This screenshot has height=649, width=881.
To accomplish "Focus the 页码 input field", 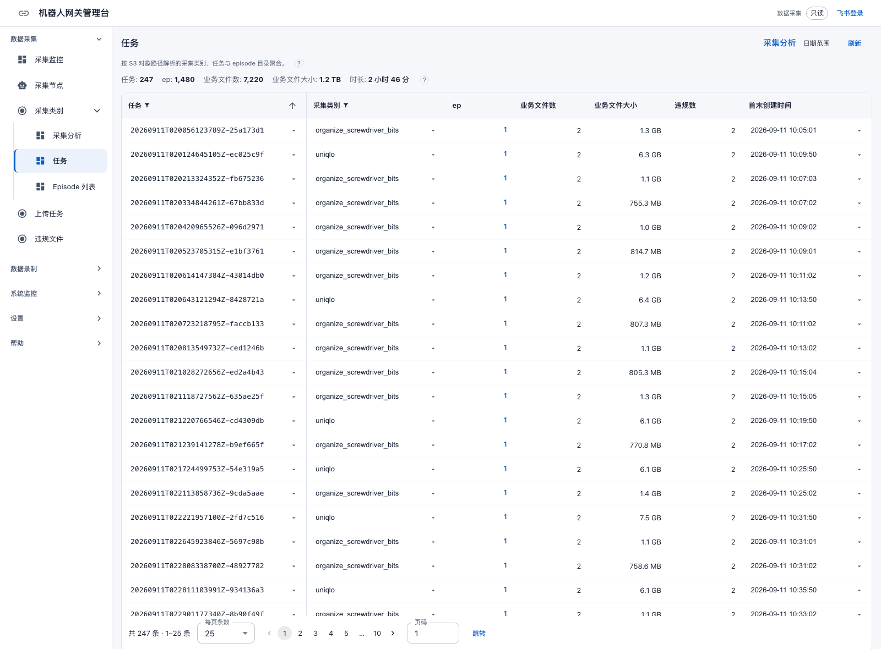I will (x=433, y=633).
